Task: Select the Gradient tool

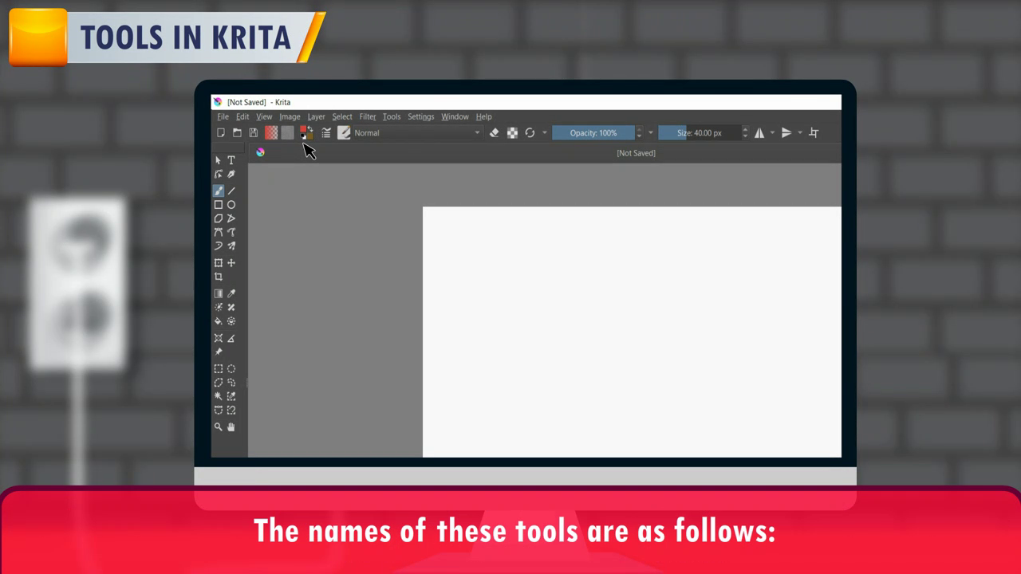Action: click(x=218, y=293)
